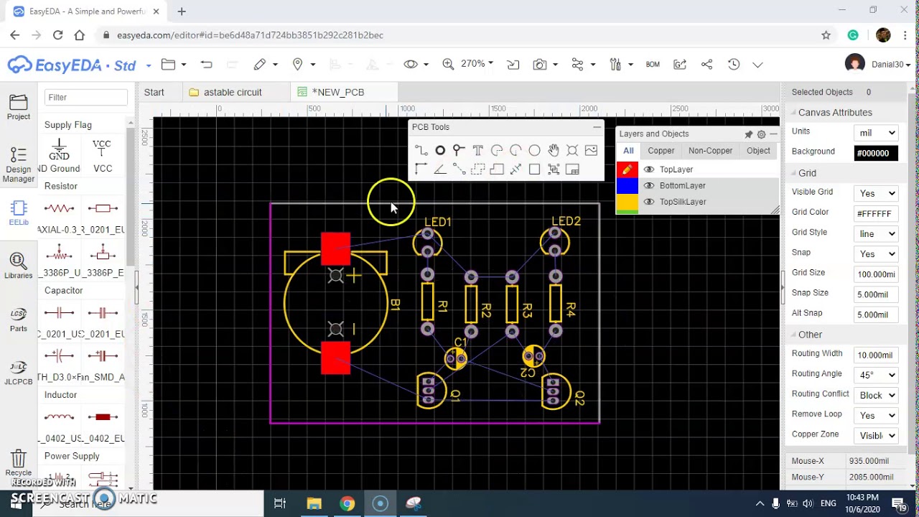Select the Move hand tool in PCB Tools
Viewport: 919px width, 517px height.
pyautogui.click(x=553, y=150)
